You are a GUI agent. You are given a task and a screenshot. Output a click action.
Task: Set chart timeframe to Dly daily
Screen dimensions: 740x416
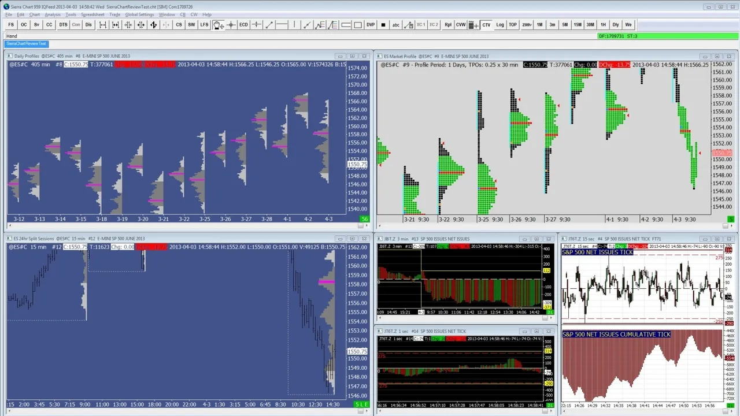click(616, 25)
